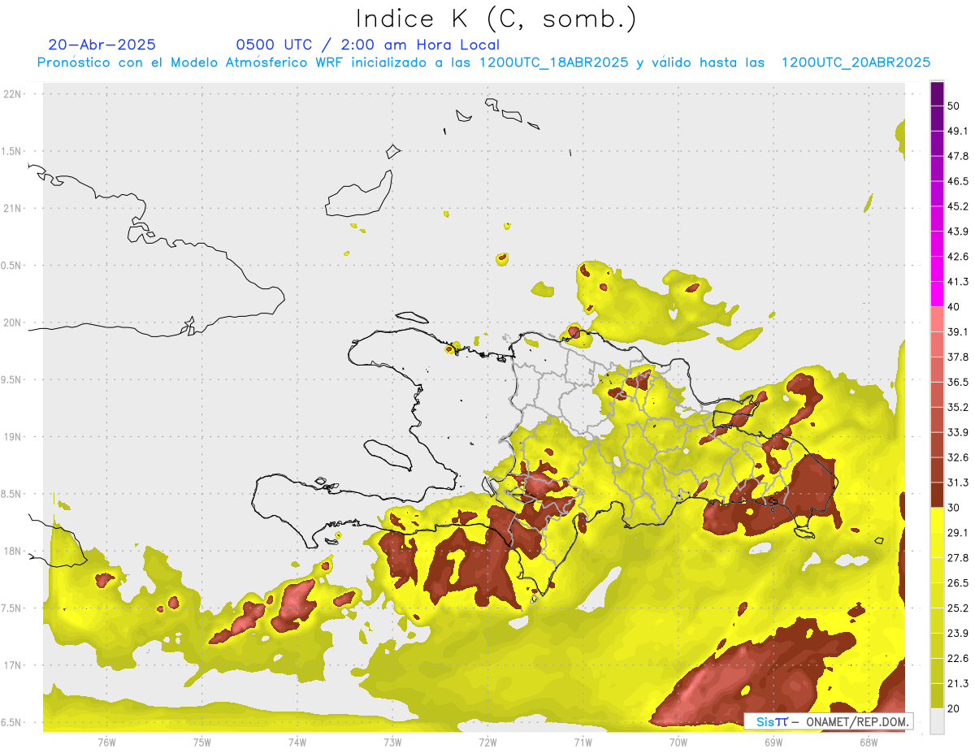Click the colorbar value '32.6'
Image resolution: width=975 pixels, height=753 pixels.
(x=958, y=457)
